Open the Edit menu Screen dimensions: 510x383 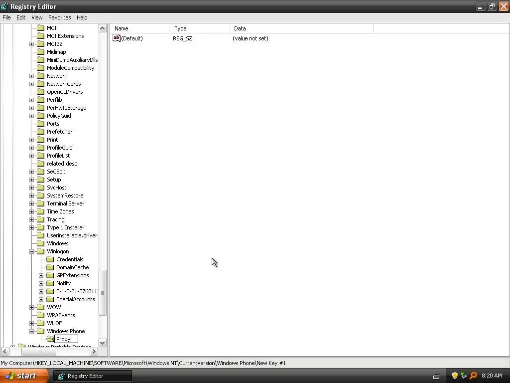coord(21,17)
